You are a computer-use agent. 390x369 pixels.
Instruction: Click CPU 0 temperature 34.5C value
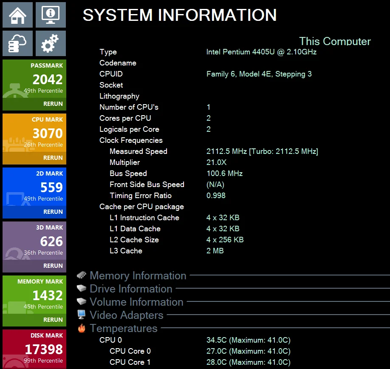(249, 340)
